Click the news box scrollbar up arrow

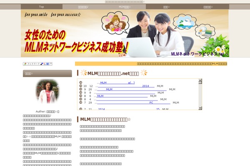tap(200, 80)
